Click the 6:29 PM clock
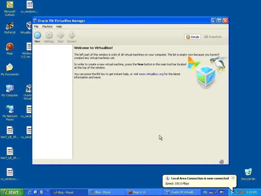 point(252,192)
